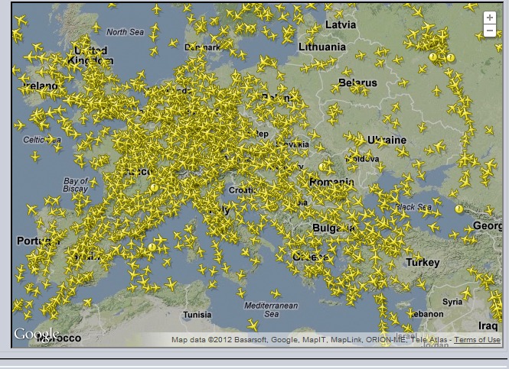509x369 pixels.
Task: Click the Google logo on the map
Action: pyautogui.click(x=36, y=334)
